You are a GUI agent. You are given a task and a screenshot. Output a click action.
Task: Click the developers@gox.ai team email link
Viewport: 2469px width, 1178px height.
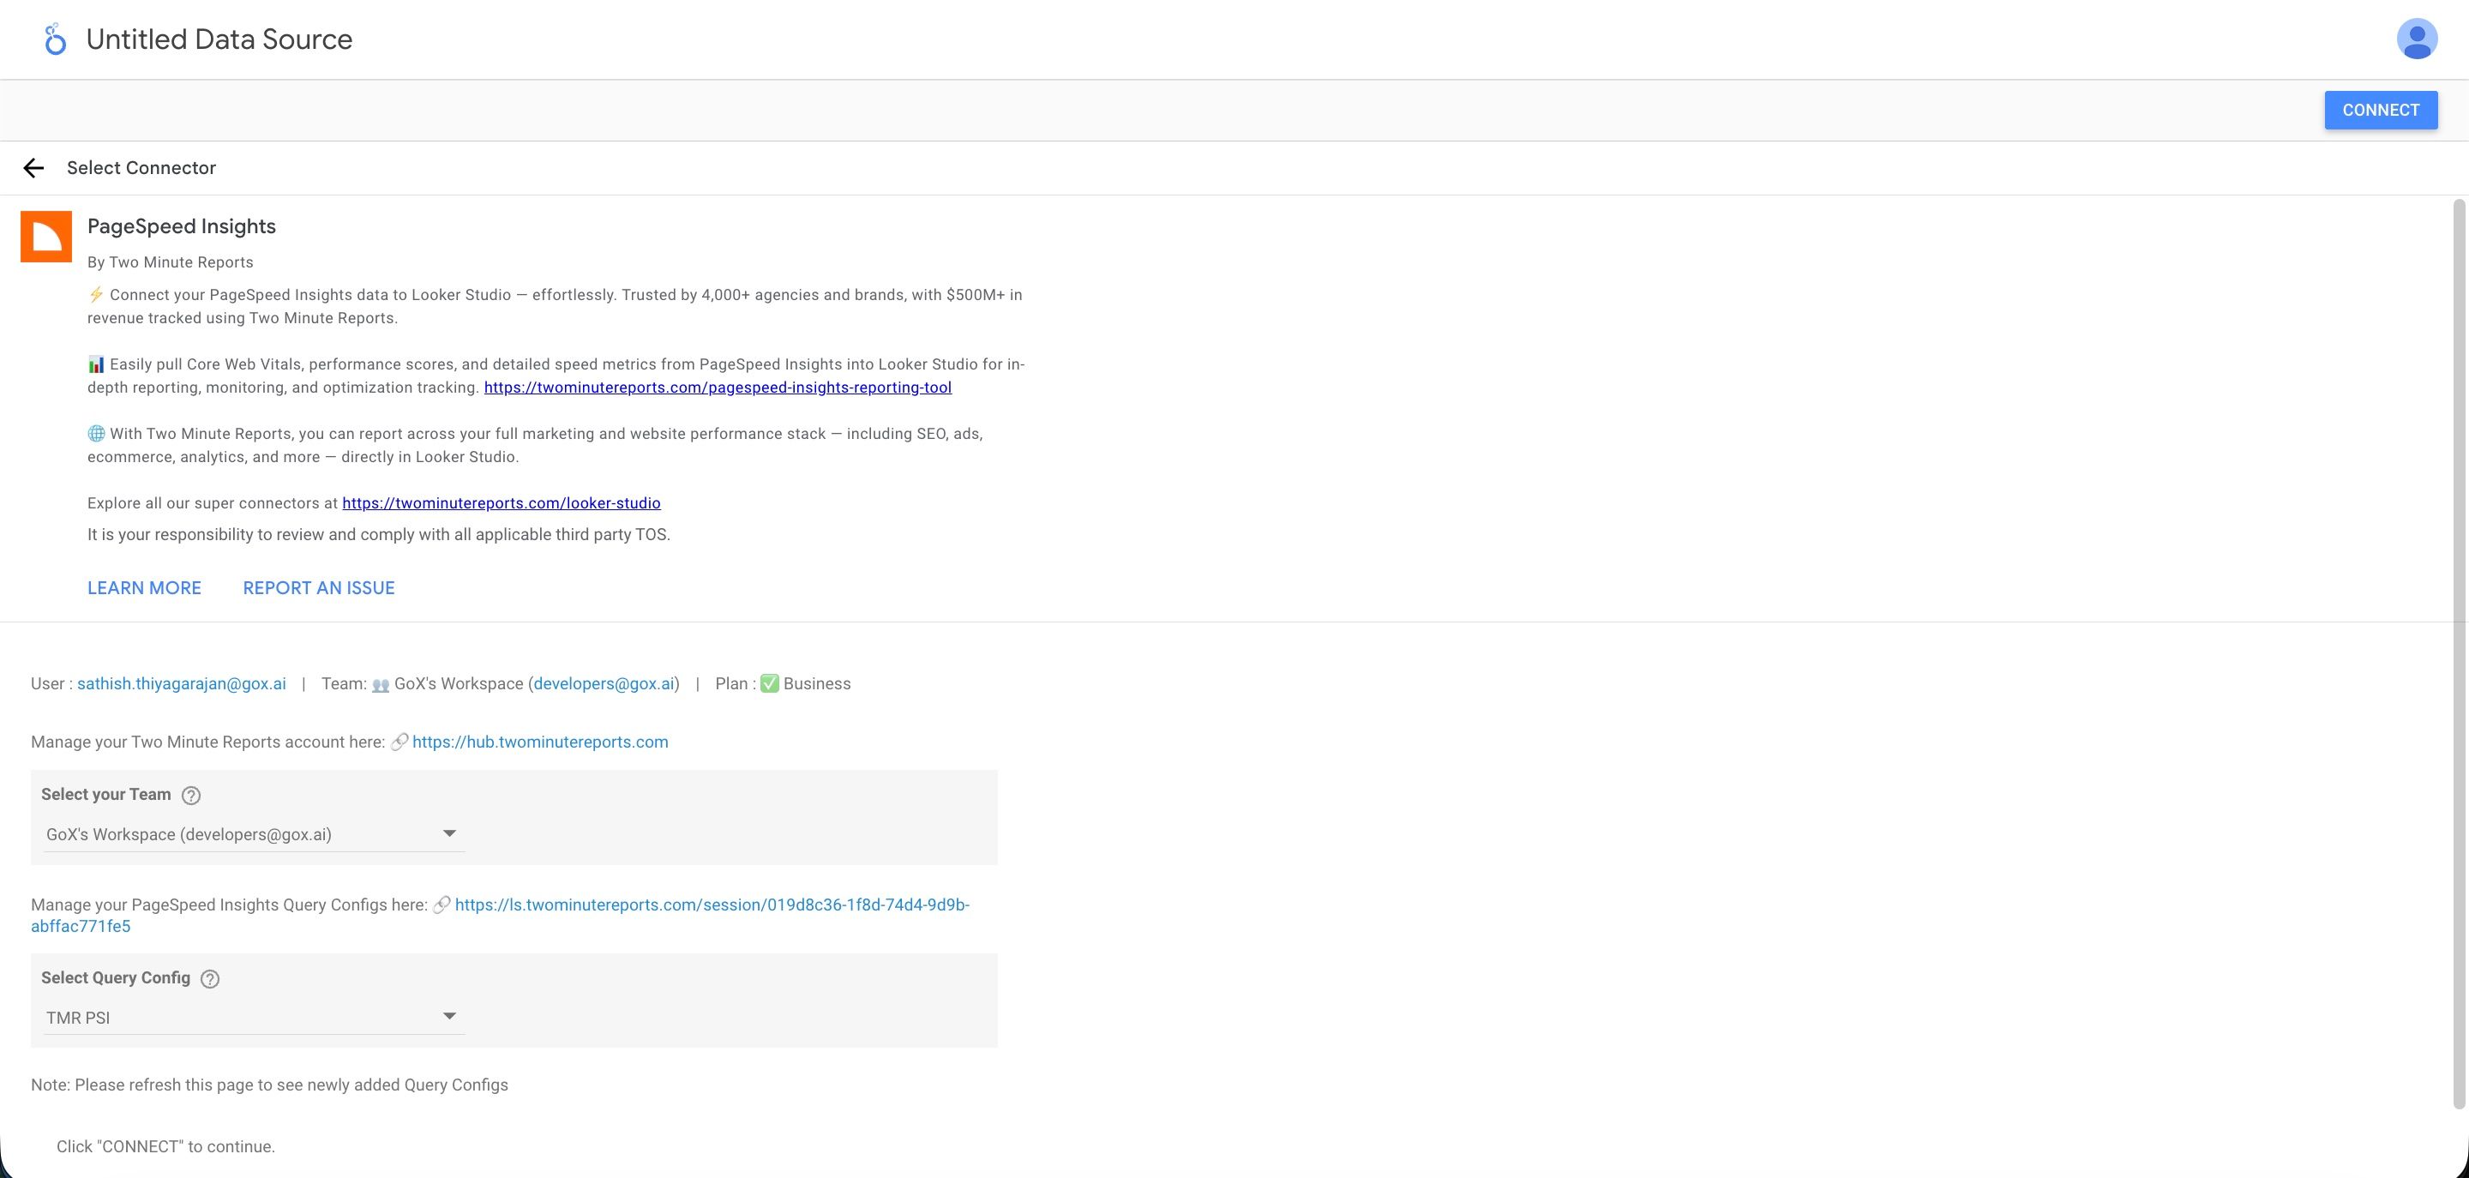604,683
